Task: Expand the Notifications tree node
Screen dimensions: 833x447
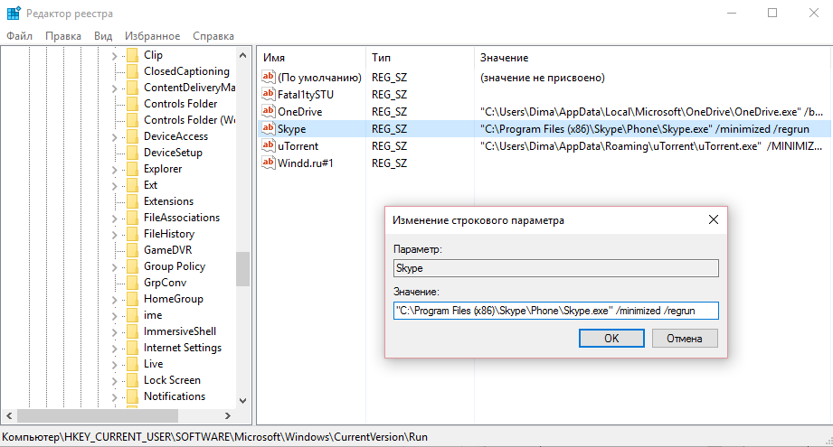Action: pyautogui.click(x=114, y=397)
